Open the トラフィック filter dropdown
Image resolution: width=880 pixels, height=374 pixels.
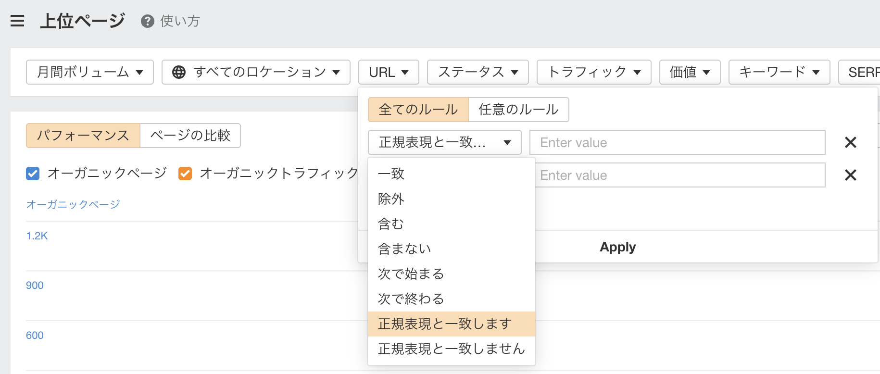pos(593,72)
